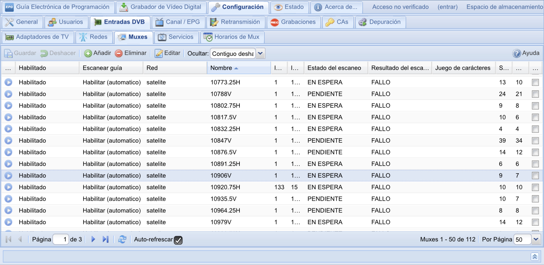Expand the bottom panel chevron
The image size is (544, 265).
coord(535,256)
